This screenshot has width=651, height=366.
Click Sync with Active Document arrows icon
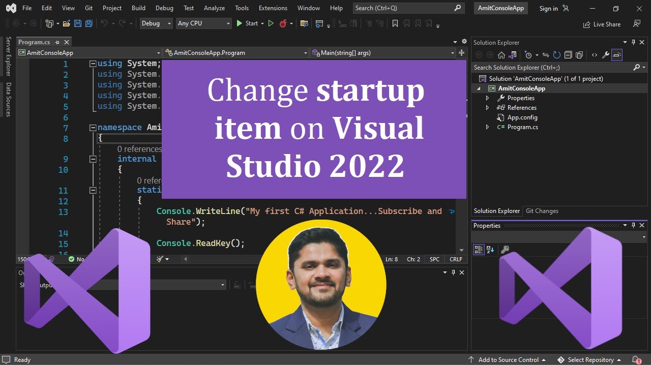coord(545,55)
